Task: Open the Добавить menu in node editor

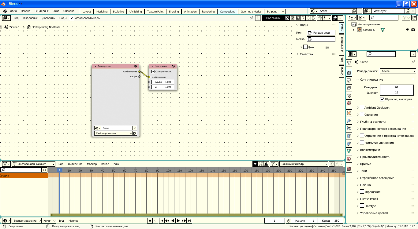Action: [48, 18]
